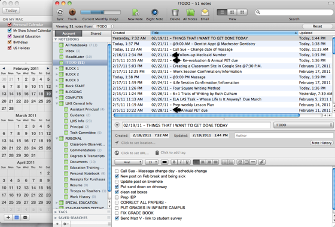Check the 'Prep IEP' to-do
335x227 pixels.
click(117, 197)
